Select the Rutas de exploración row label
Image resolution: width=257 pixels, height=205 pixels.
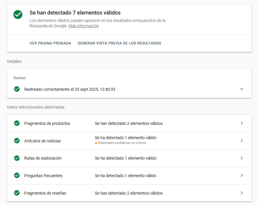pos(43,158)
